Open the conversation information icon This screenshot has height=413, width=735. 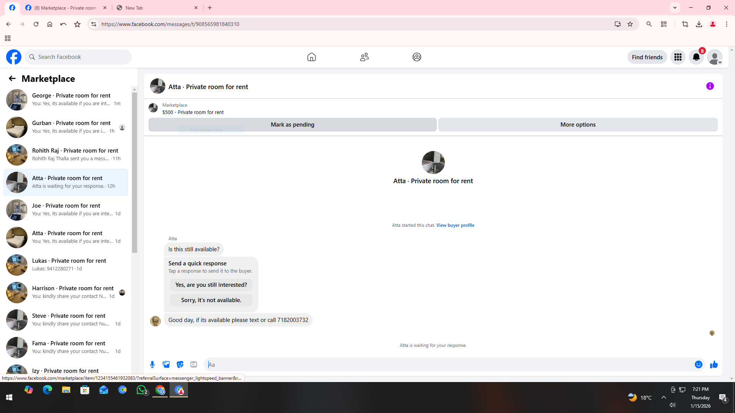710,86
